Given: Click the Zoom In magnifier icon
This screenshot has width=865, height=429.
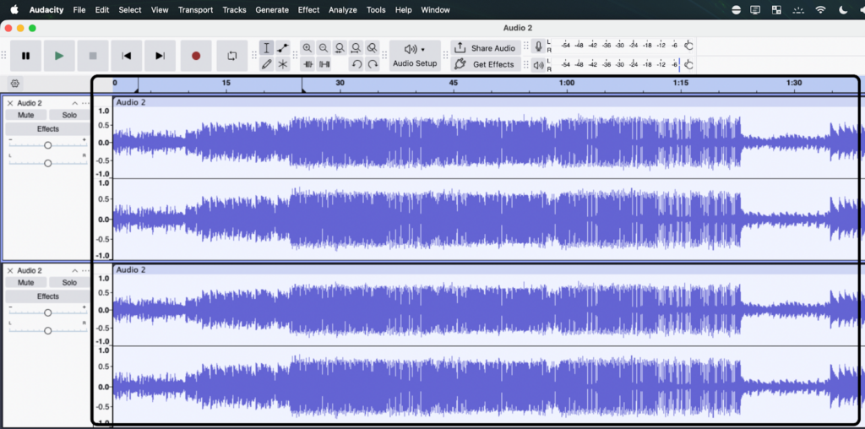Looking at the screenshot, I should (307, 48).
